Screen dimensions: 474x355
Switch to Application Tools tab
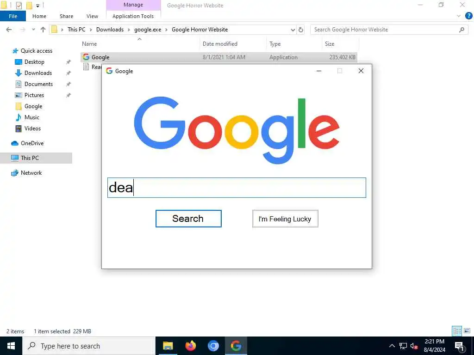(x=133, y=16)
